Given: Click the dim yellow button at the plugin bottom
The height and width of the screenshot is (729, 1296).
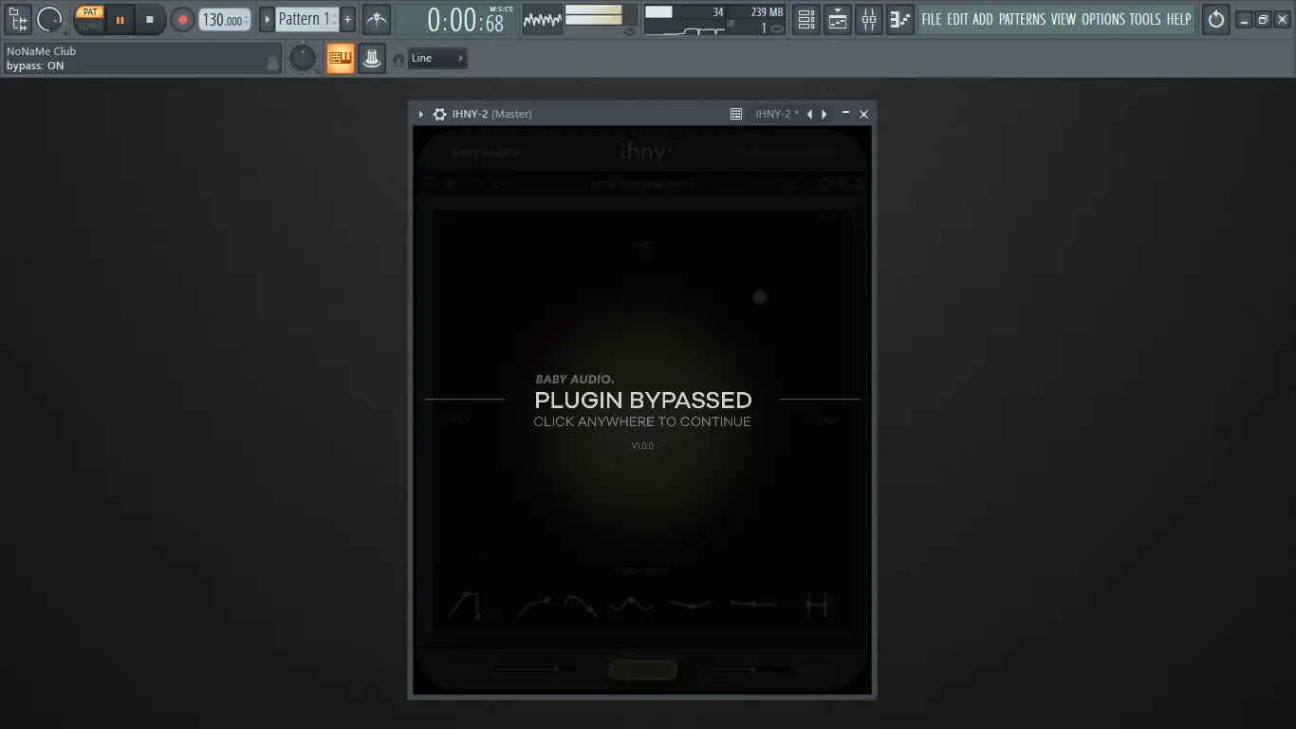Looking at the screenshot, I should [x=642, y=670].
